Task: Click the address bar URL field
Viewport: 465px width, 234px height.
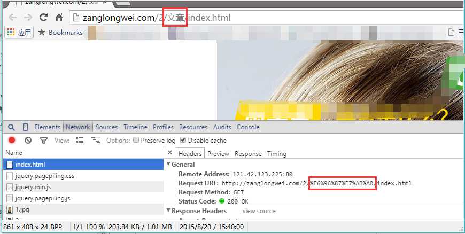Action: pos(267,18)
